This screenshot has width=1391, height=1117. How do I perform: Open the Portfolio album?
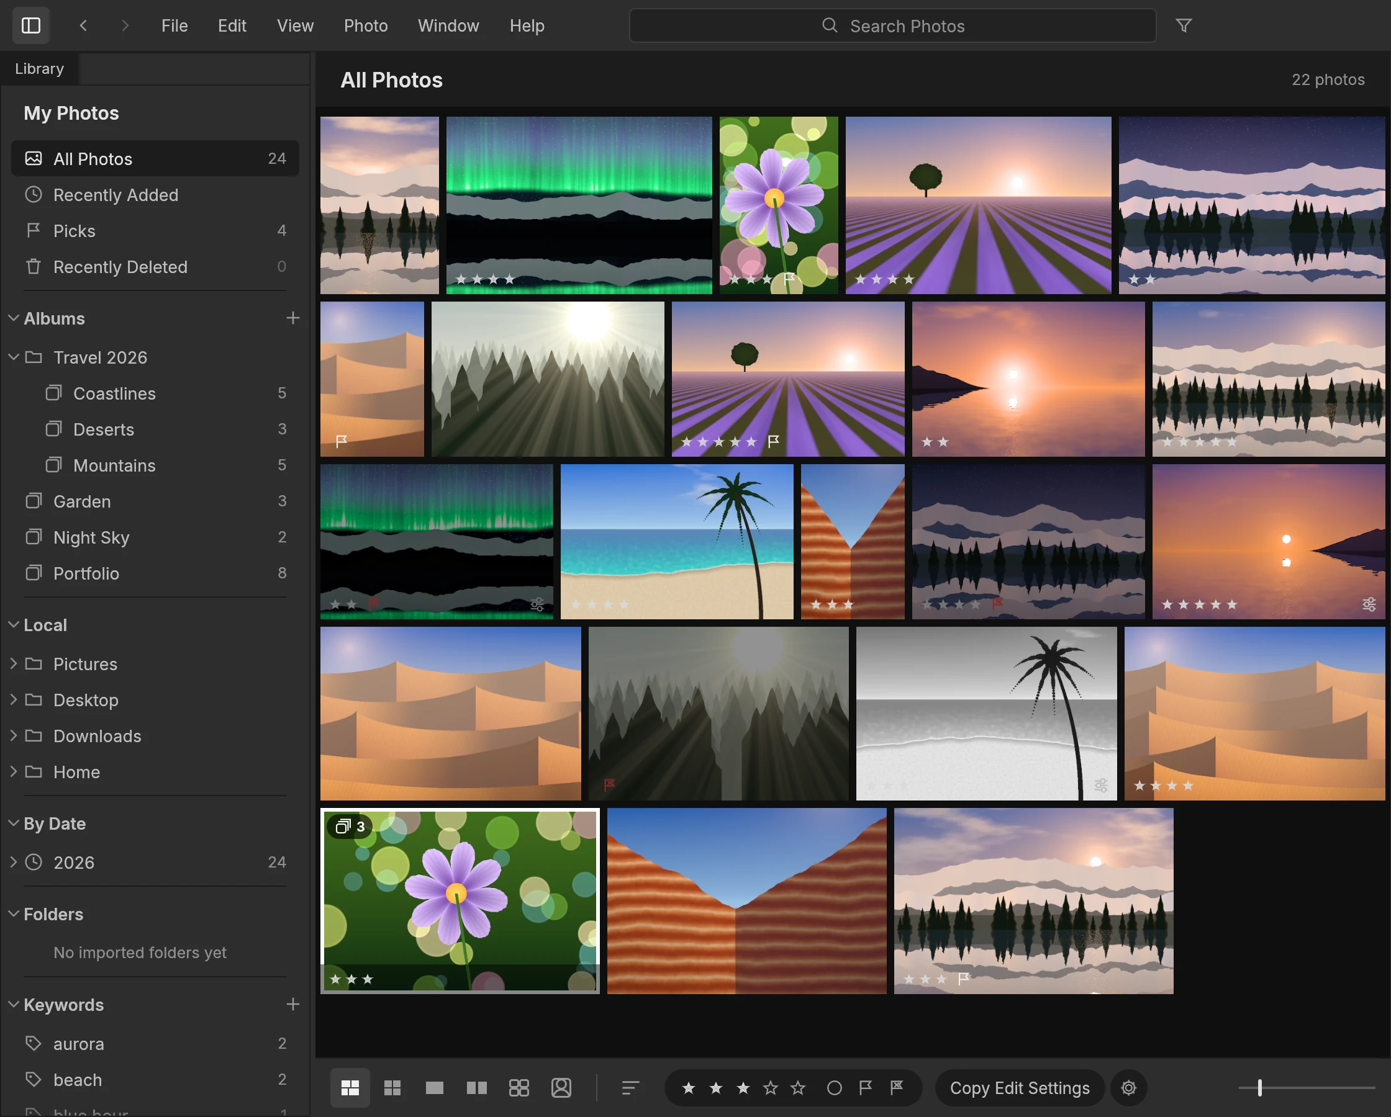point(155,573)
